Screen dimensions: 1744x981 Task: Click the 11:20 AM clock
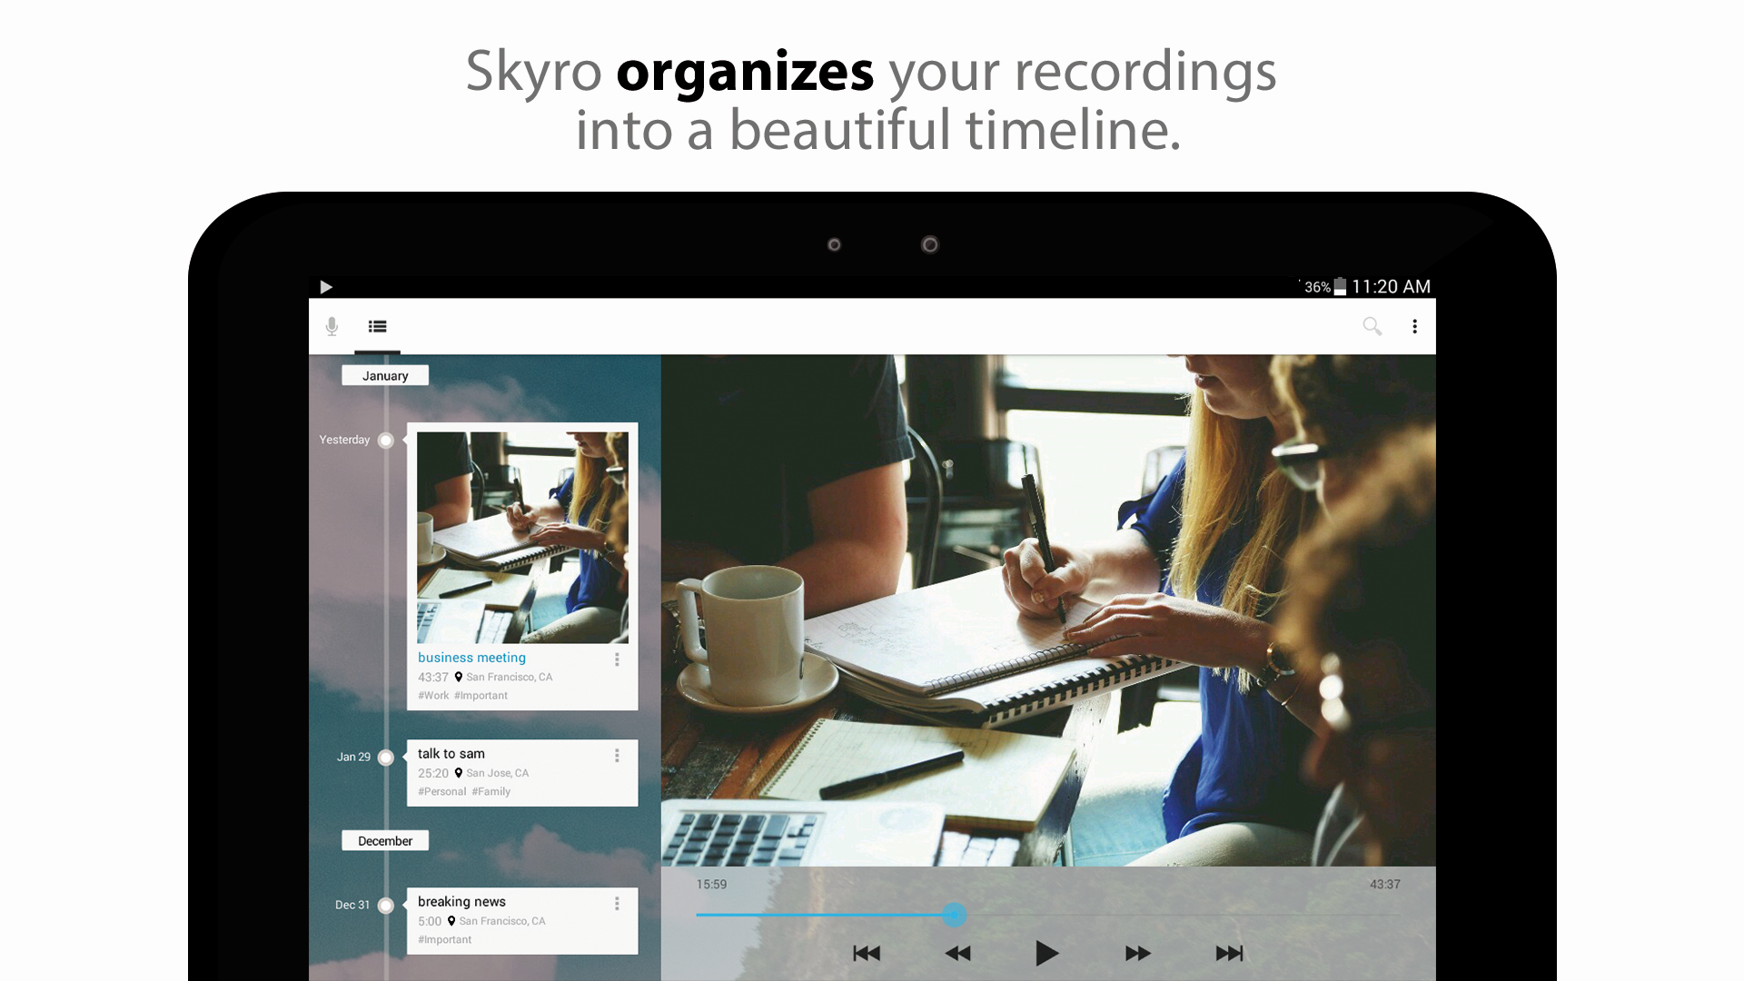click(1391, 287)
